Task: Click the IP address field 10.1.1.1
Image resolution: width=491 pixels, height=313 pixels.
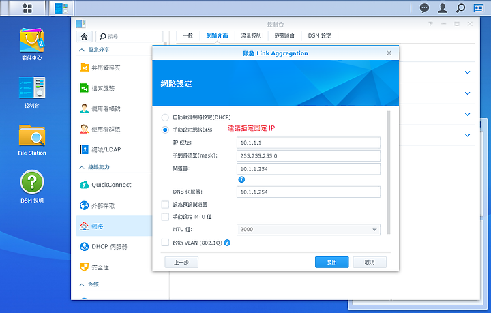Action: click(308, 143)
